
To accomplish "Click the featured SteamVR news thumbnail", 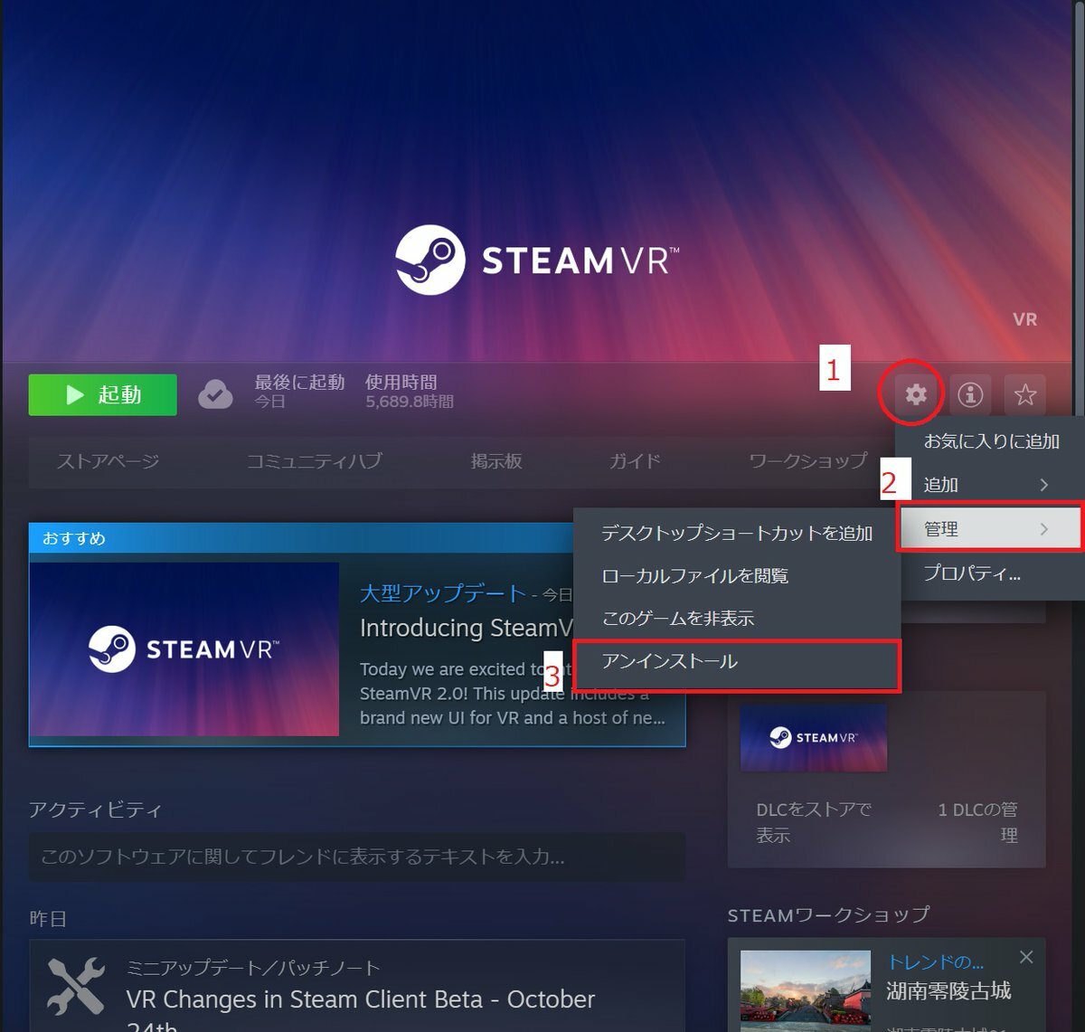I will 184,649.
